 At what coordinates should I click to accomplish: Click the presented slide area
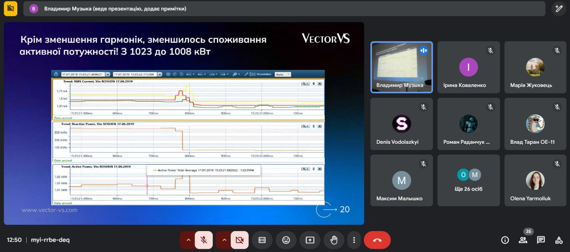tap(184, 123)
